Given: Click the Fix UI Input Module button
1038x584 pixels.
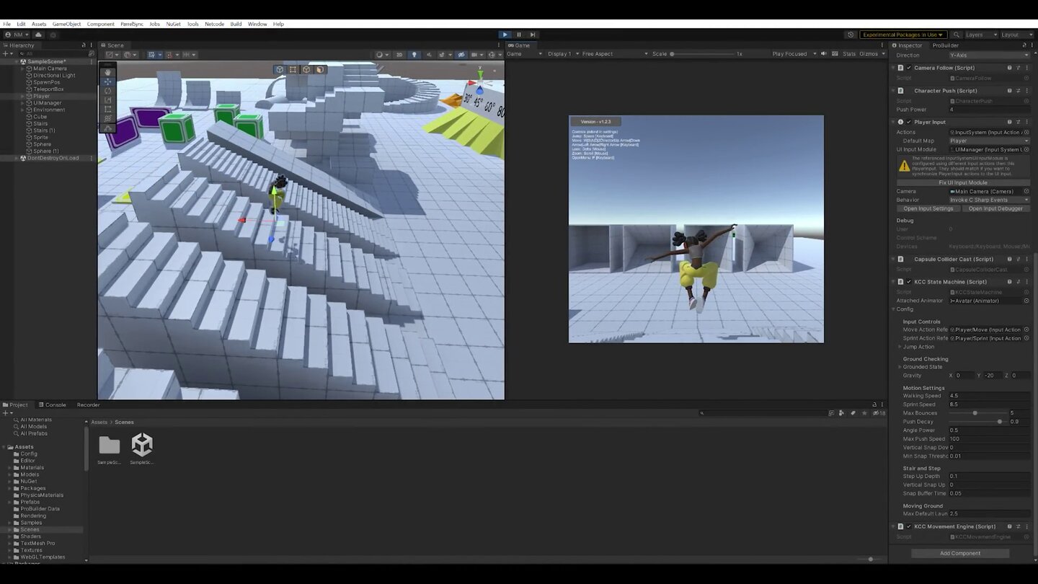Looking at the screenshot, I should point(962,182).
